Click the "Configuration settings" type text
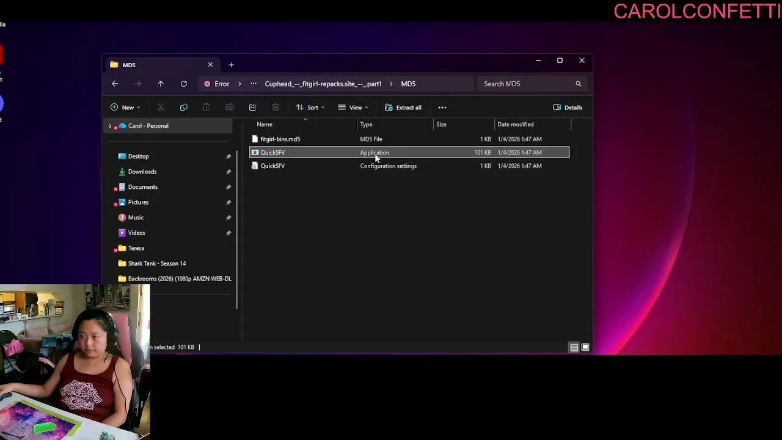This screenshot has height=440, width=782. pos(388,166)
